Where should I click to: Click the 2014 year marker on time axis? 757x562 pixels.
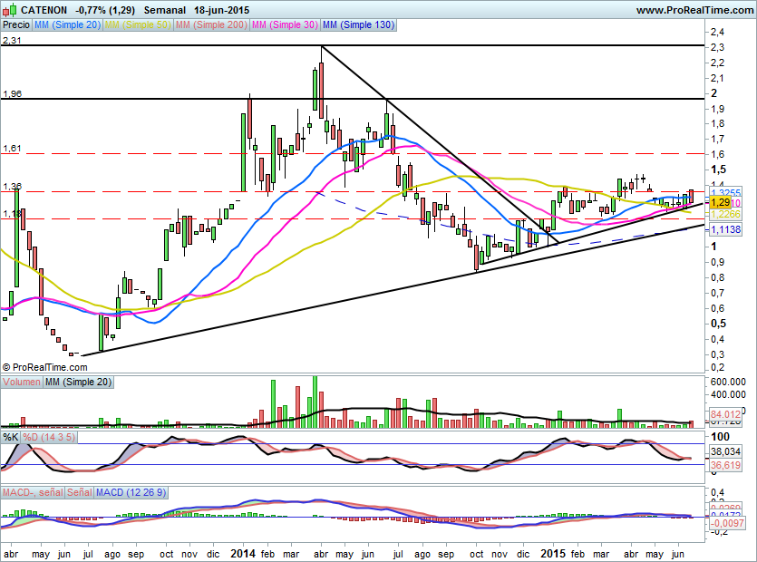[242, 552]
